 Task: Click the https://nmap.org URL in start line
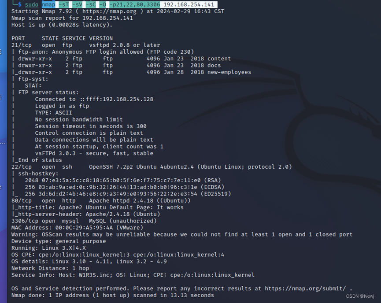tap(109, 11)
